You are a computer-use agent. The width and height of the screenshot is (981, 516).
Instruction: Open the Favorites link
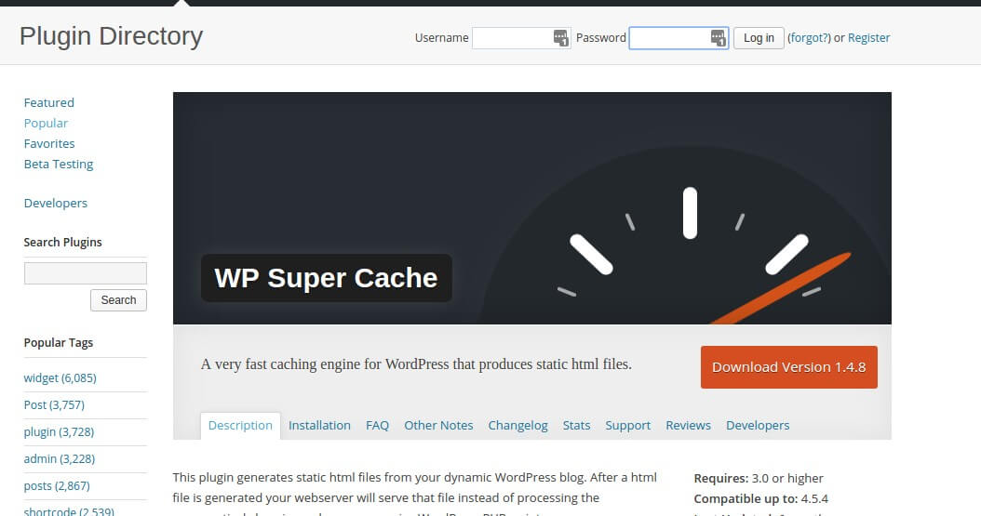click(x=49, y=144)
